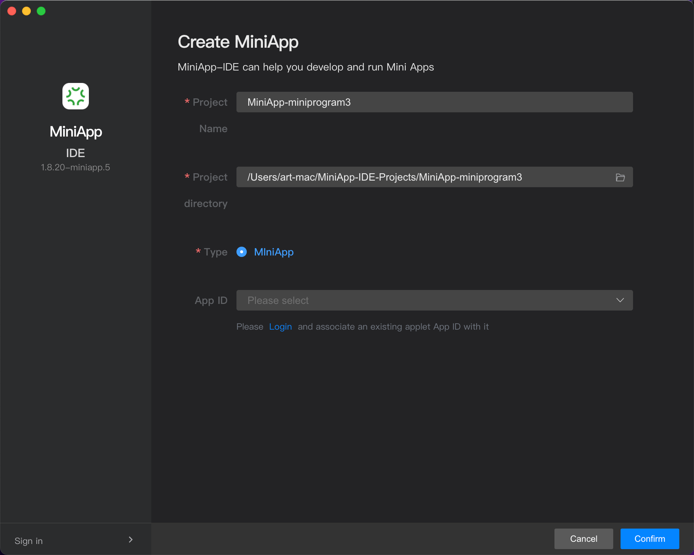Click the 'and associate an existing applet' hint text

[x=393, y=327]
